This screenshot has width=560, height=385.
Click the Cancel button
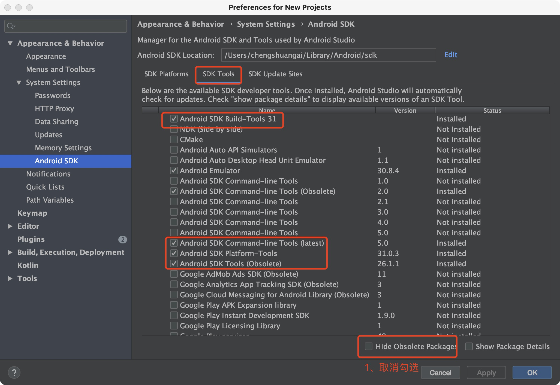click(440, 372)
